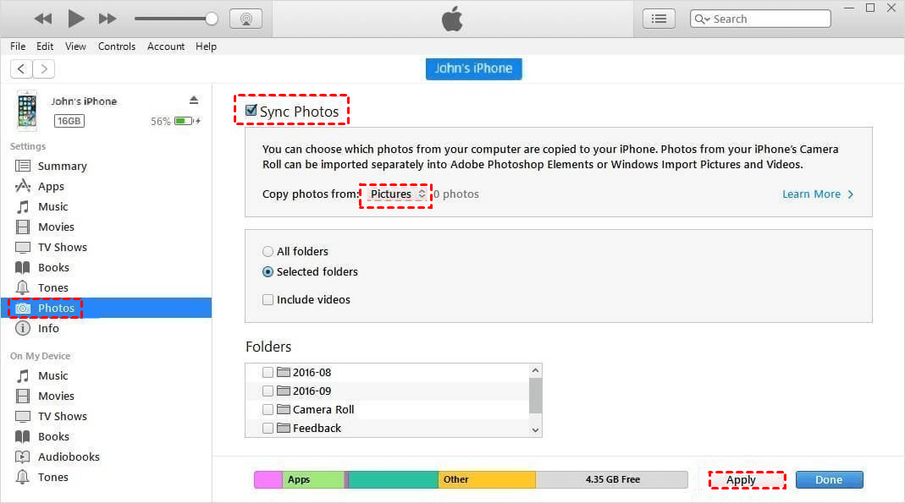
Task: Follow the Learn More link
Action: [817, 194]
